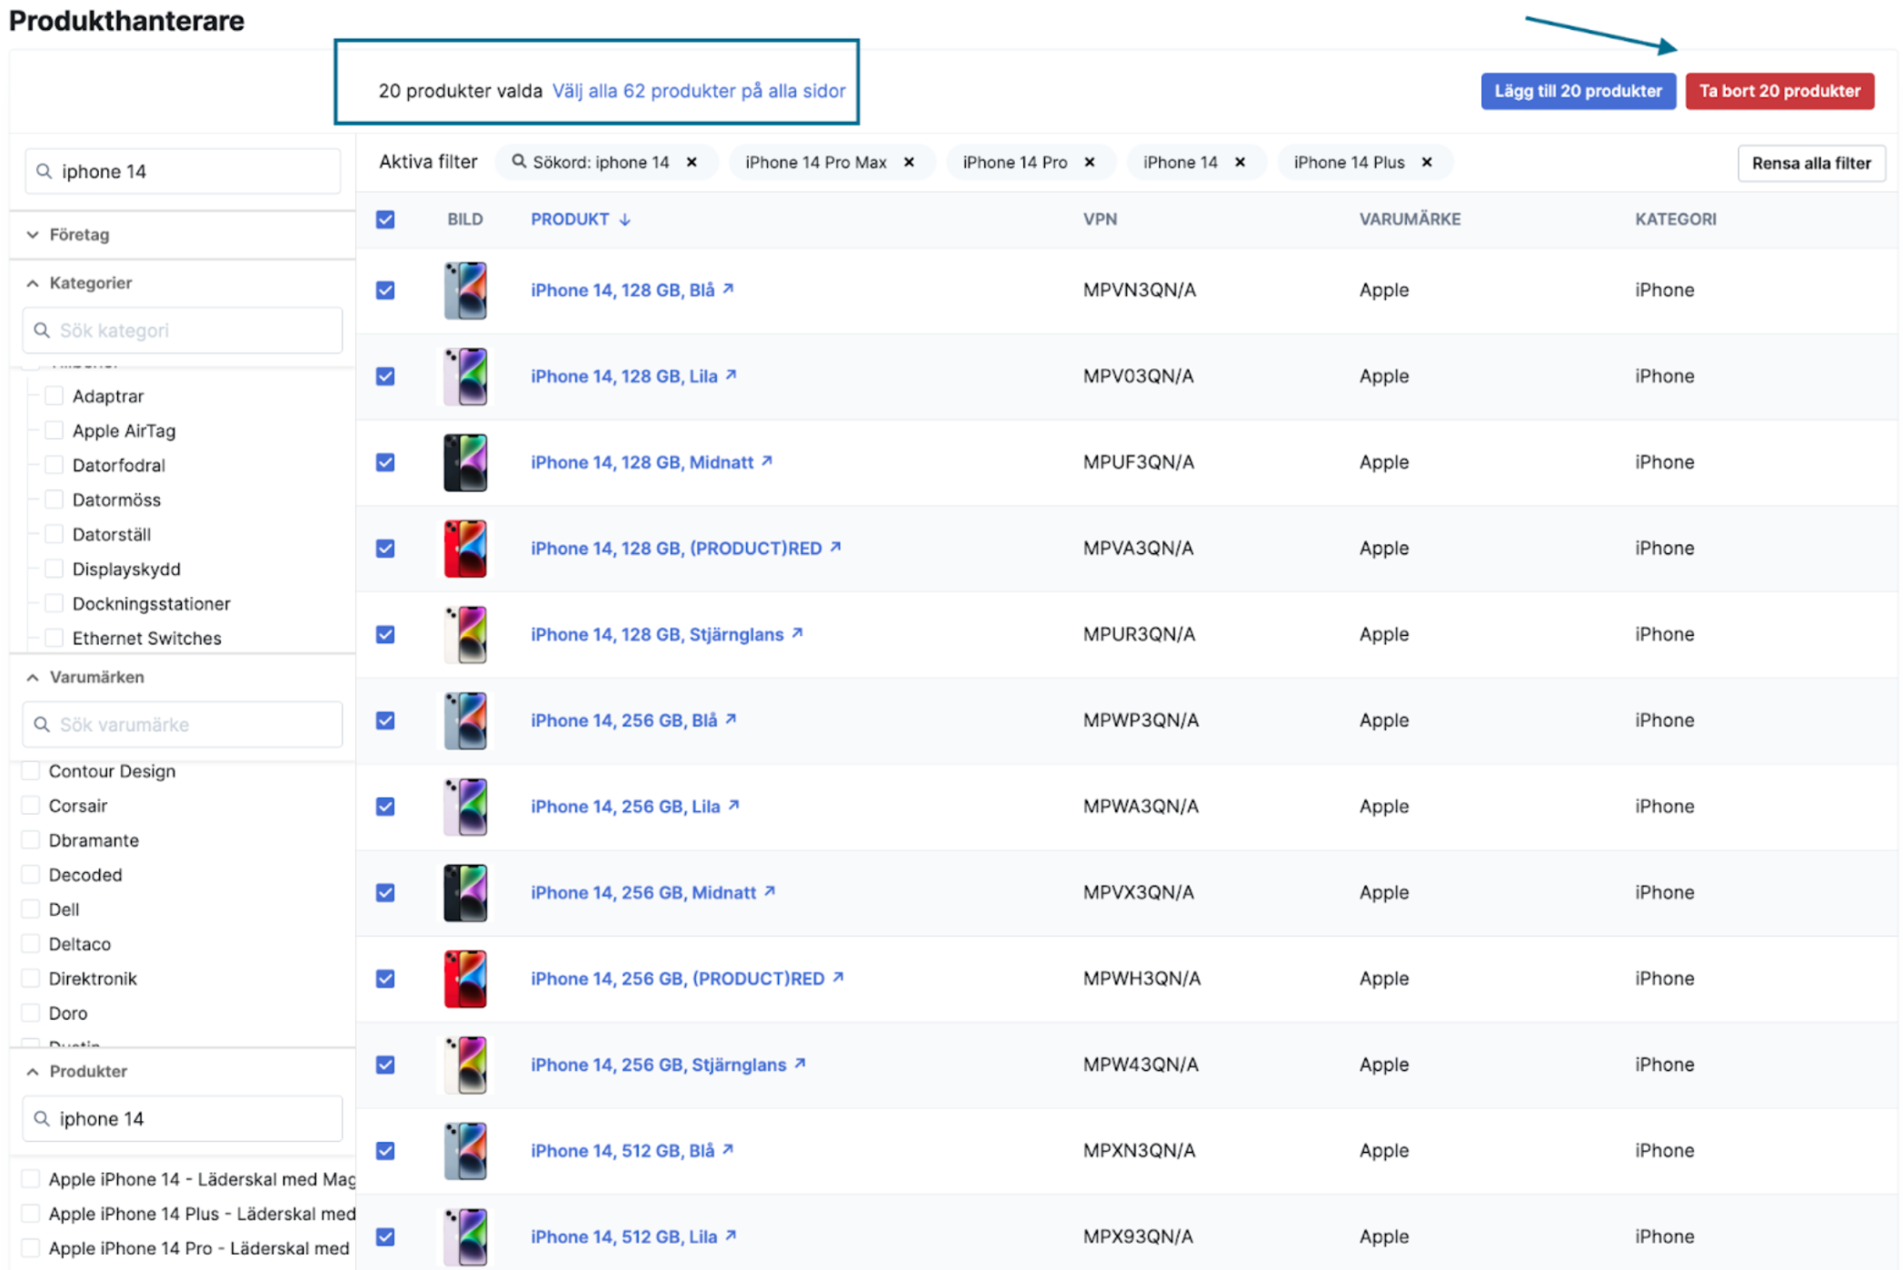
Task: Focus the main iphone 14 search field
Action: pos(183,171)
